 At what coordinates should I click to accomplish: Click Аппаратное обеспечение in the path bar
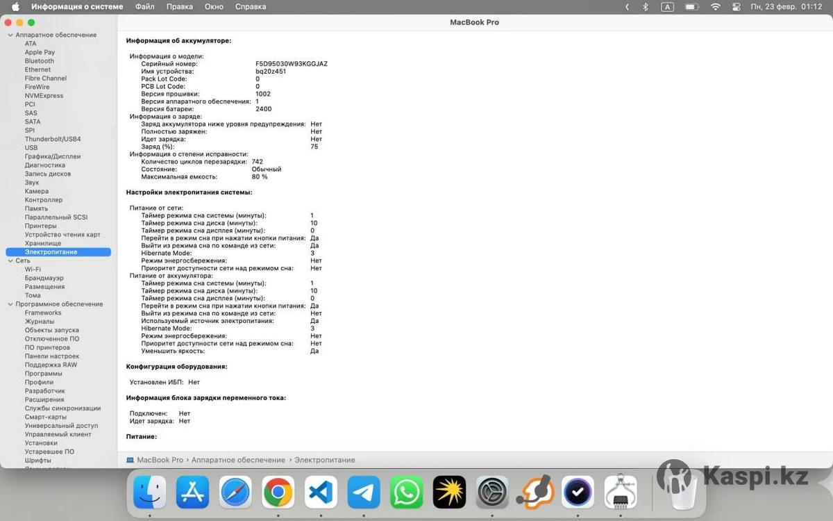coord(238,460)
